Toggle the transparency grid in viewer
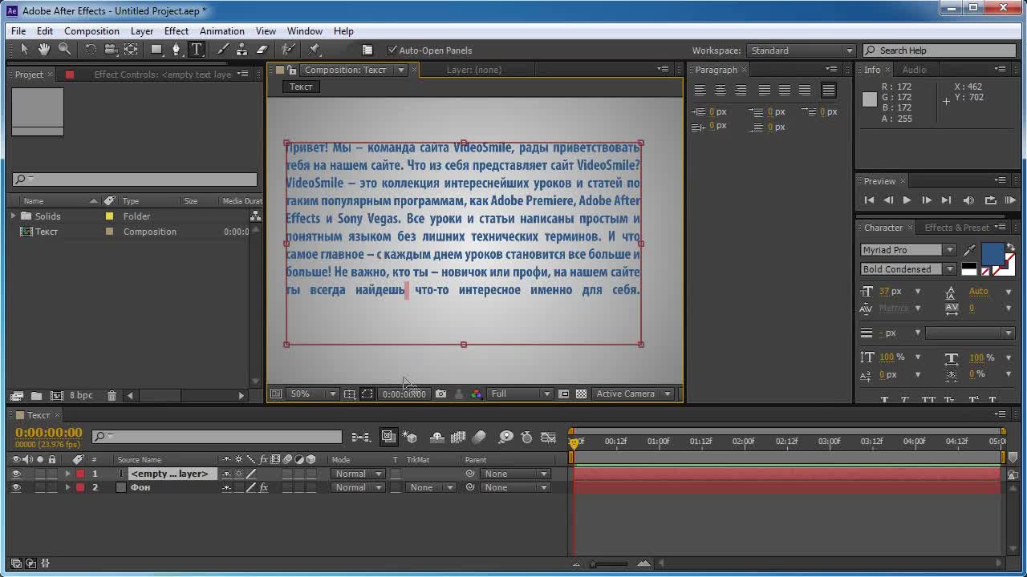Image resolution: width=1027 pixels, height=577 pixels. pyautogui.click(x=581, y=393)
